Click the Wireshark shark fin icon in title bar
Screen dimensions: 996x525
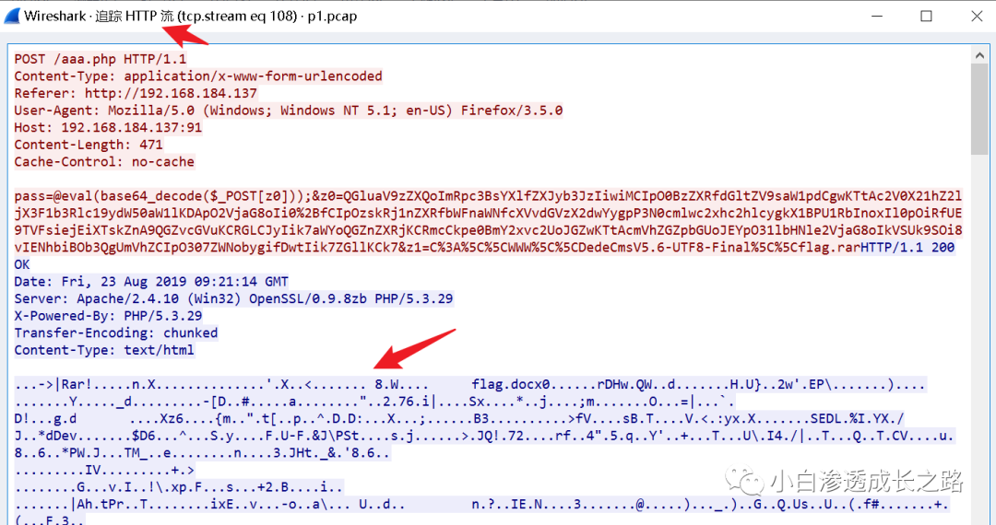coord(12,16)
